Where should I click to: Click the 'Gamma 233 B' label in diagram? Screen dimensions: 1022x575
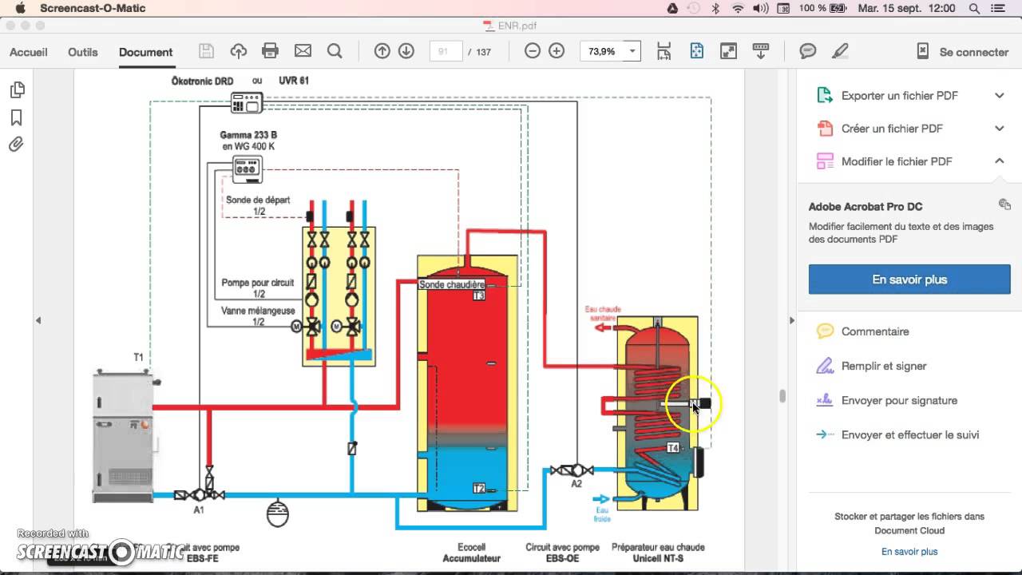(x=248, y=136)
